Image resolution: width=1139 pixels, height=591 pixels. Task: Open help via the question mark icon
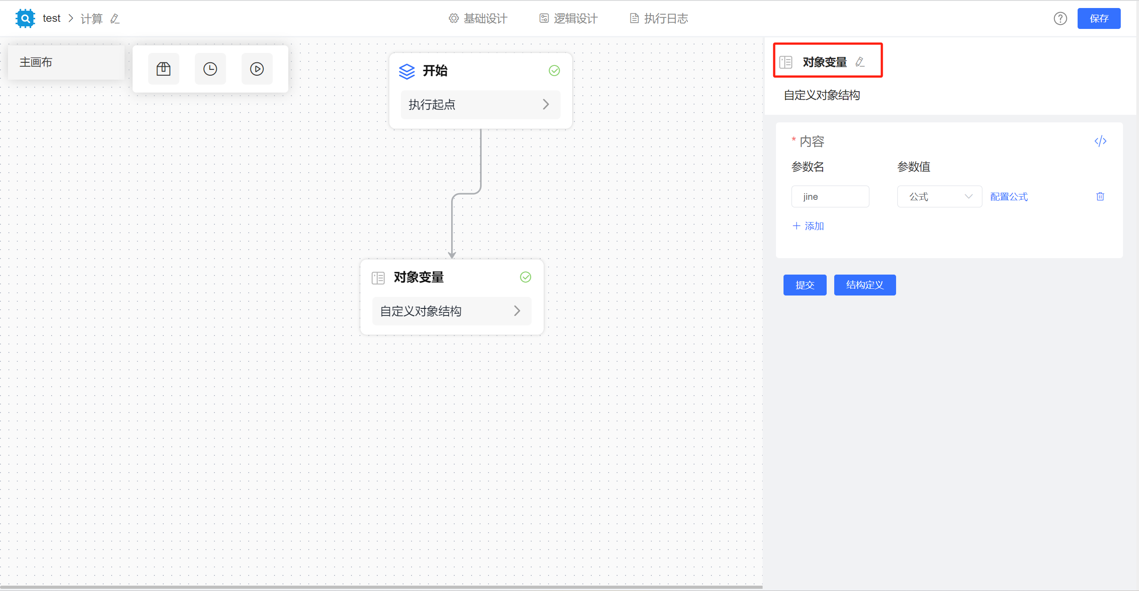click(x=1061, y=18)
